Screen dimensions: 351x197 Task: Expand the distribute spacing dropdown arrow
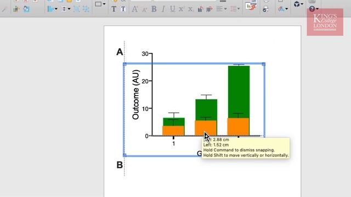pos(69,9)
